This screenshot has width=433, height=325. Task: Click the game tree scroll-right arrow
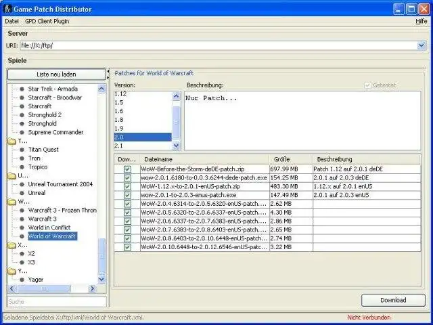[x=92, y=289]
